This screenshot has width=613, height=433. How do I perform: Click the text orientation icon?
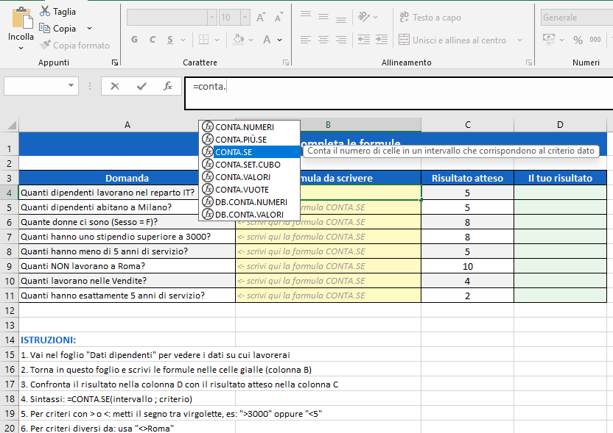(364, 17)
